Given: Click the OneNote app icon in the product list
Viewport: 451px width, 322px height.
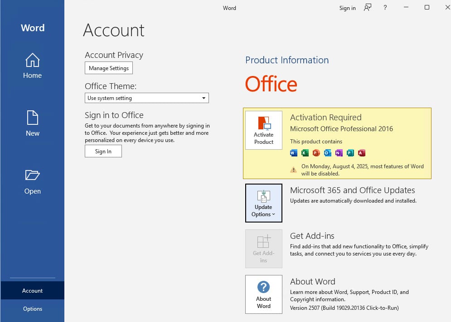Looking at the screenshot, I should pos(339,153).
